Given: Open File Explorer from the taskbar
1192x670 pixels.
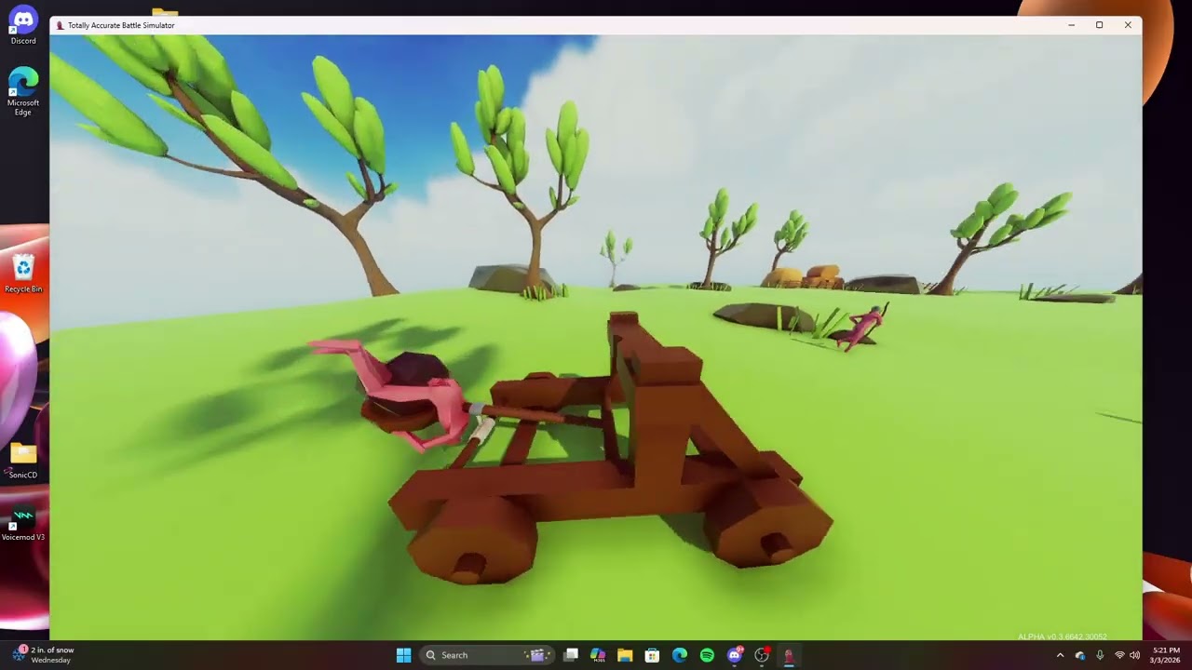Looking at the screenshot, I should pos(625,655).
